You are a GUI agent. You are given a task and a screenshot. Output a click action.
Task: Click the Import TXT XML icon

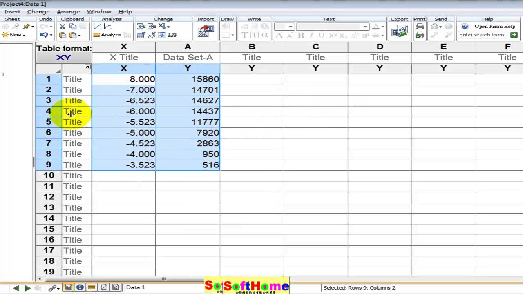(206, 31)
